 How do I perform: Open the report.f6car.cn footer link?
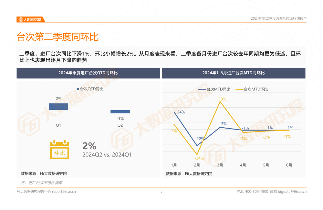click(64, 192)
